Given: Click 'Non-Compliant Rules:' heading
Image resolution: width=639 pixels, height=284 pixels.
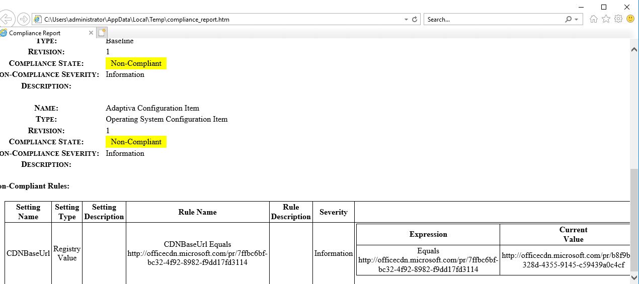Looking at the screenshot, I should (x=35, y=186).
